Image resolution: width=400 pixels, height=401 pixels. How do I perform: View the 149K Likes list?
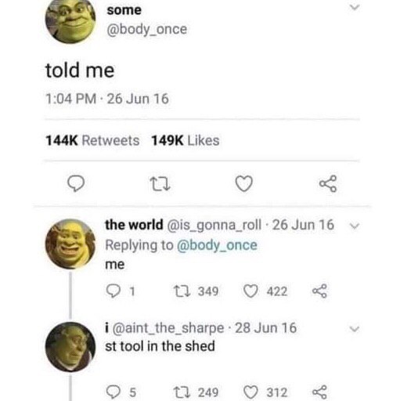[x=186, y=140]
